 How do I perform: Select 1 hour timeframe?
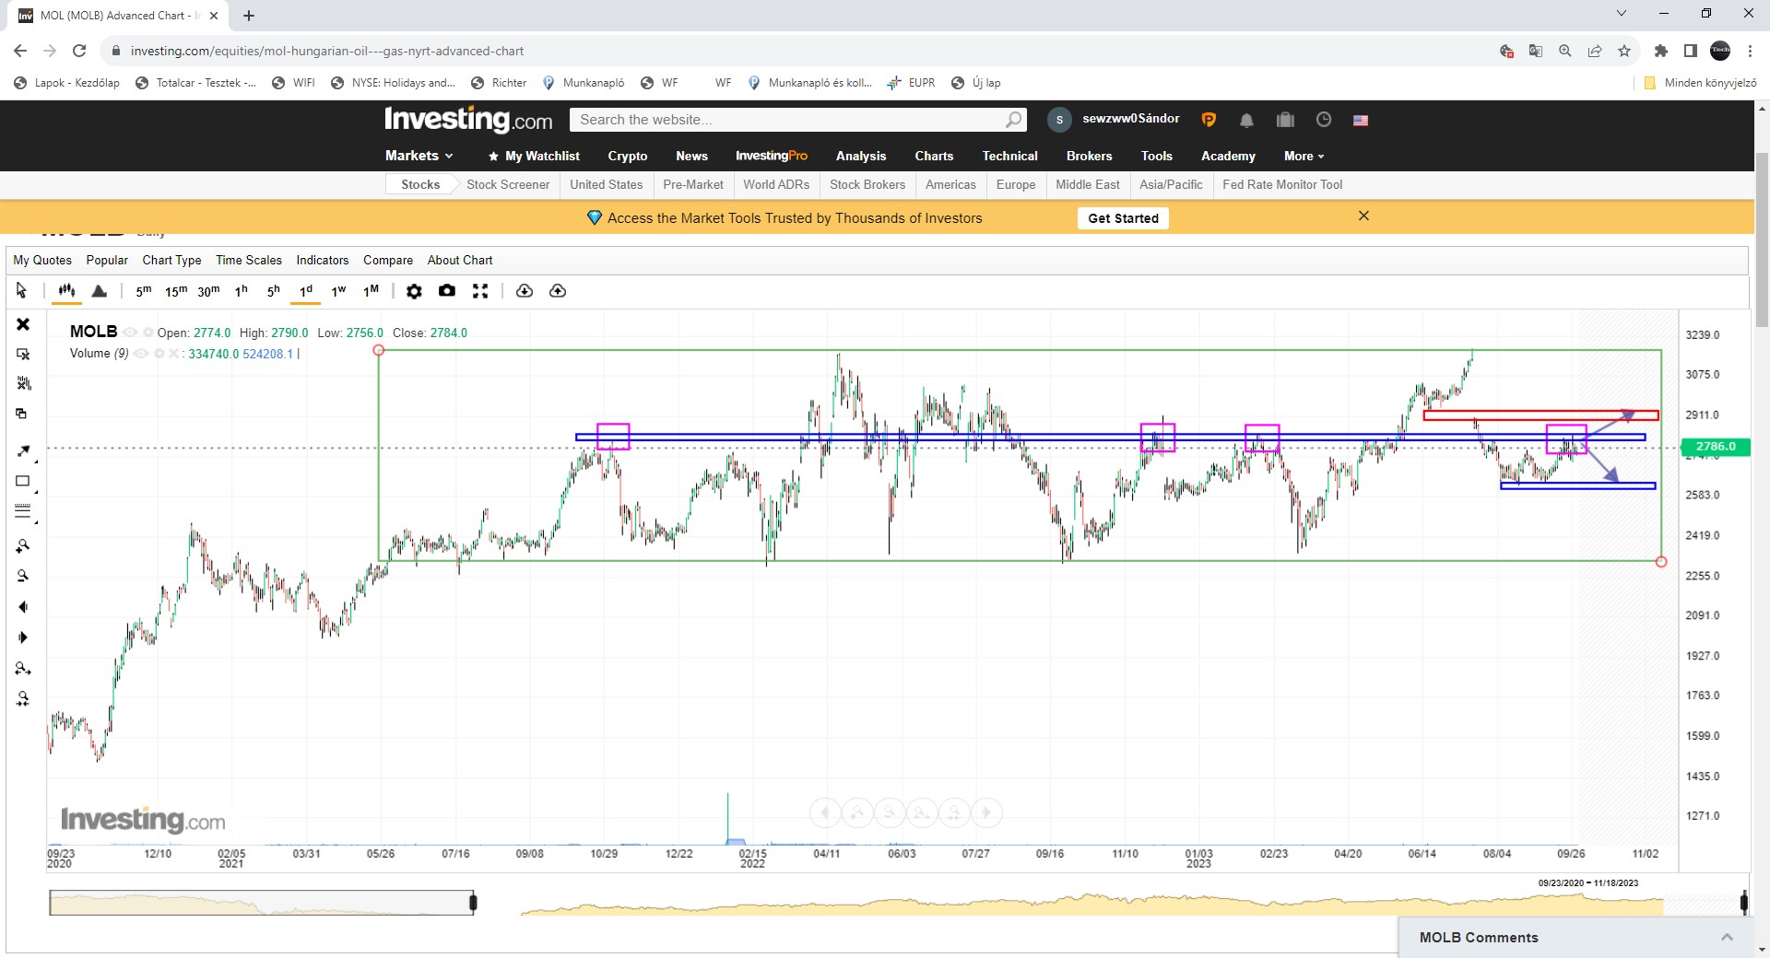click(x=242, y=291)
